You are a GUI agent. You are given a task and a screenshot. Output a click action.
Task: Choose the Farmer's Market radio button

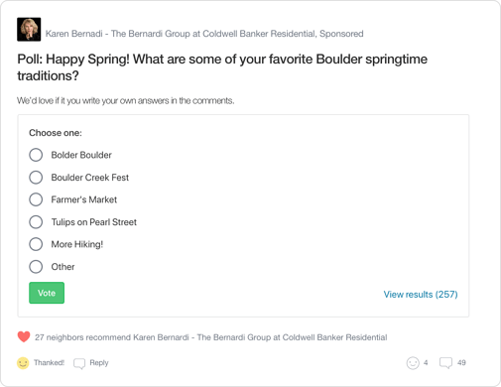[x=36, y=199]
